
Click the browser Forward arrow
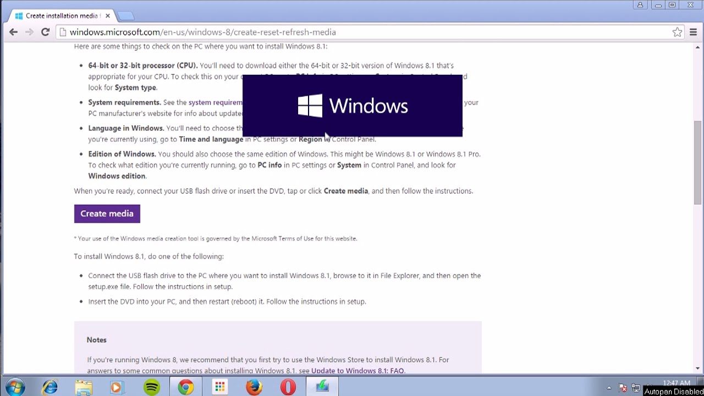[x=29, y=32]
